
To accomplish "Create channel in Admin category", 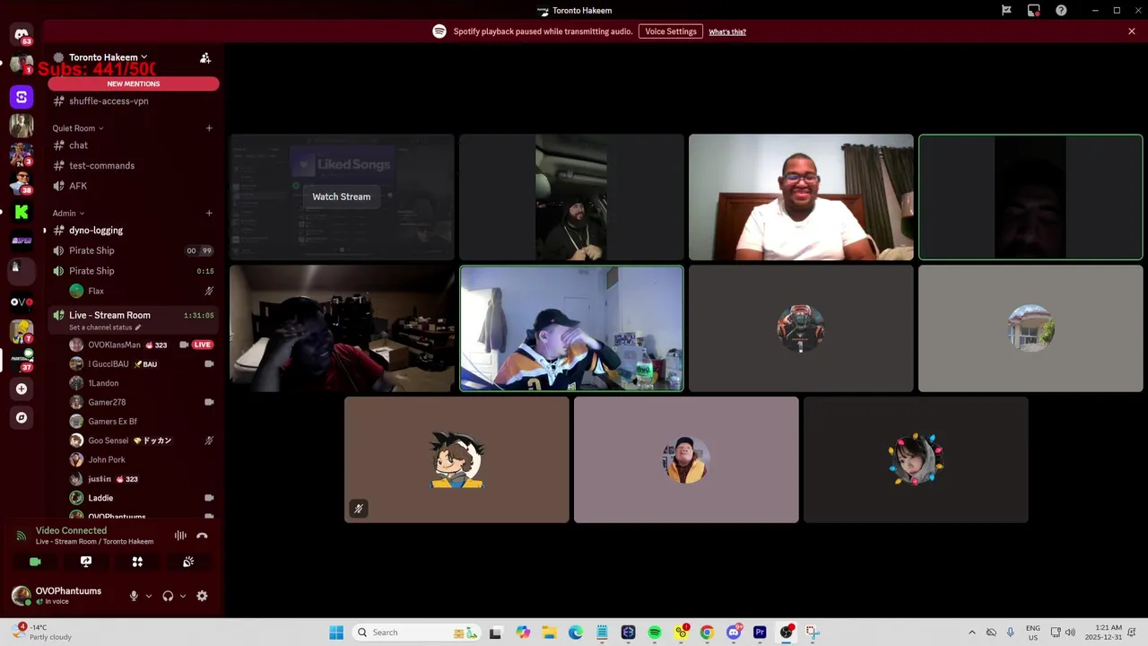I will [209, 214].
